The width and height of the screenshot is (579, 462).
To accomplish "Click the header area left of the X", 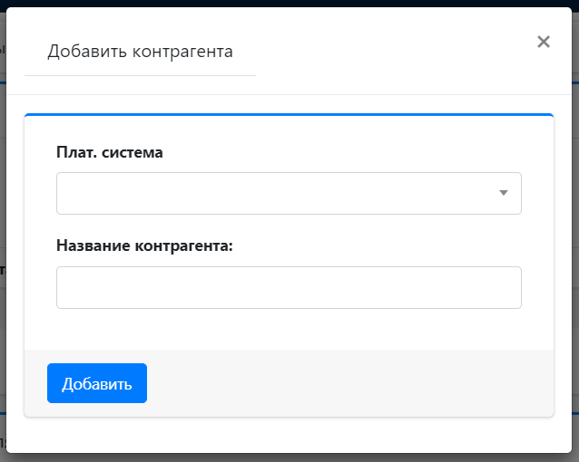I will [x=390, y=52].
